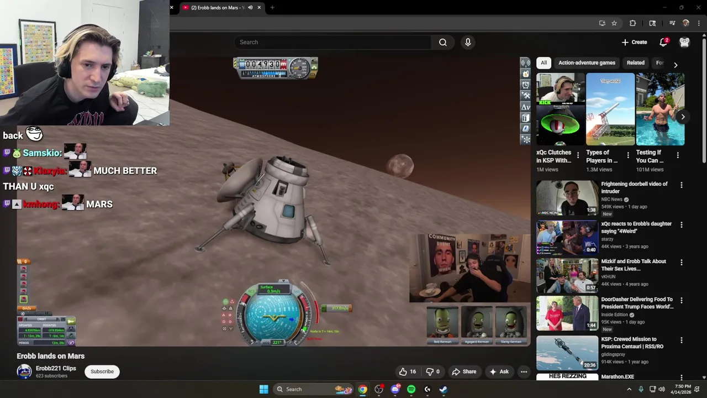
Task: Open the YouTube account gorilla avatar
Action: coord(684,42)
